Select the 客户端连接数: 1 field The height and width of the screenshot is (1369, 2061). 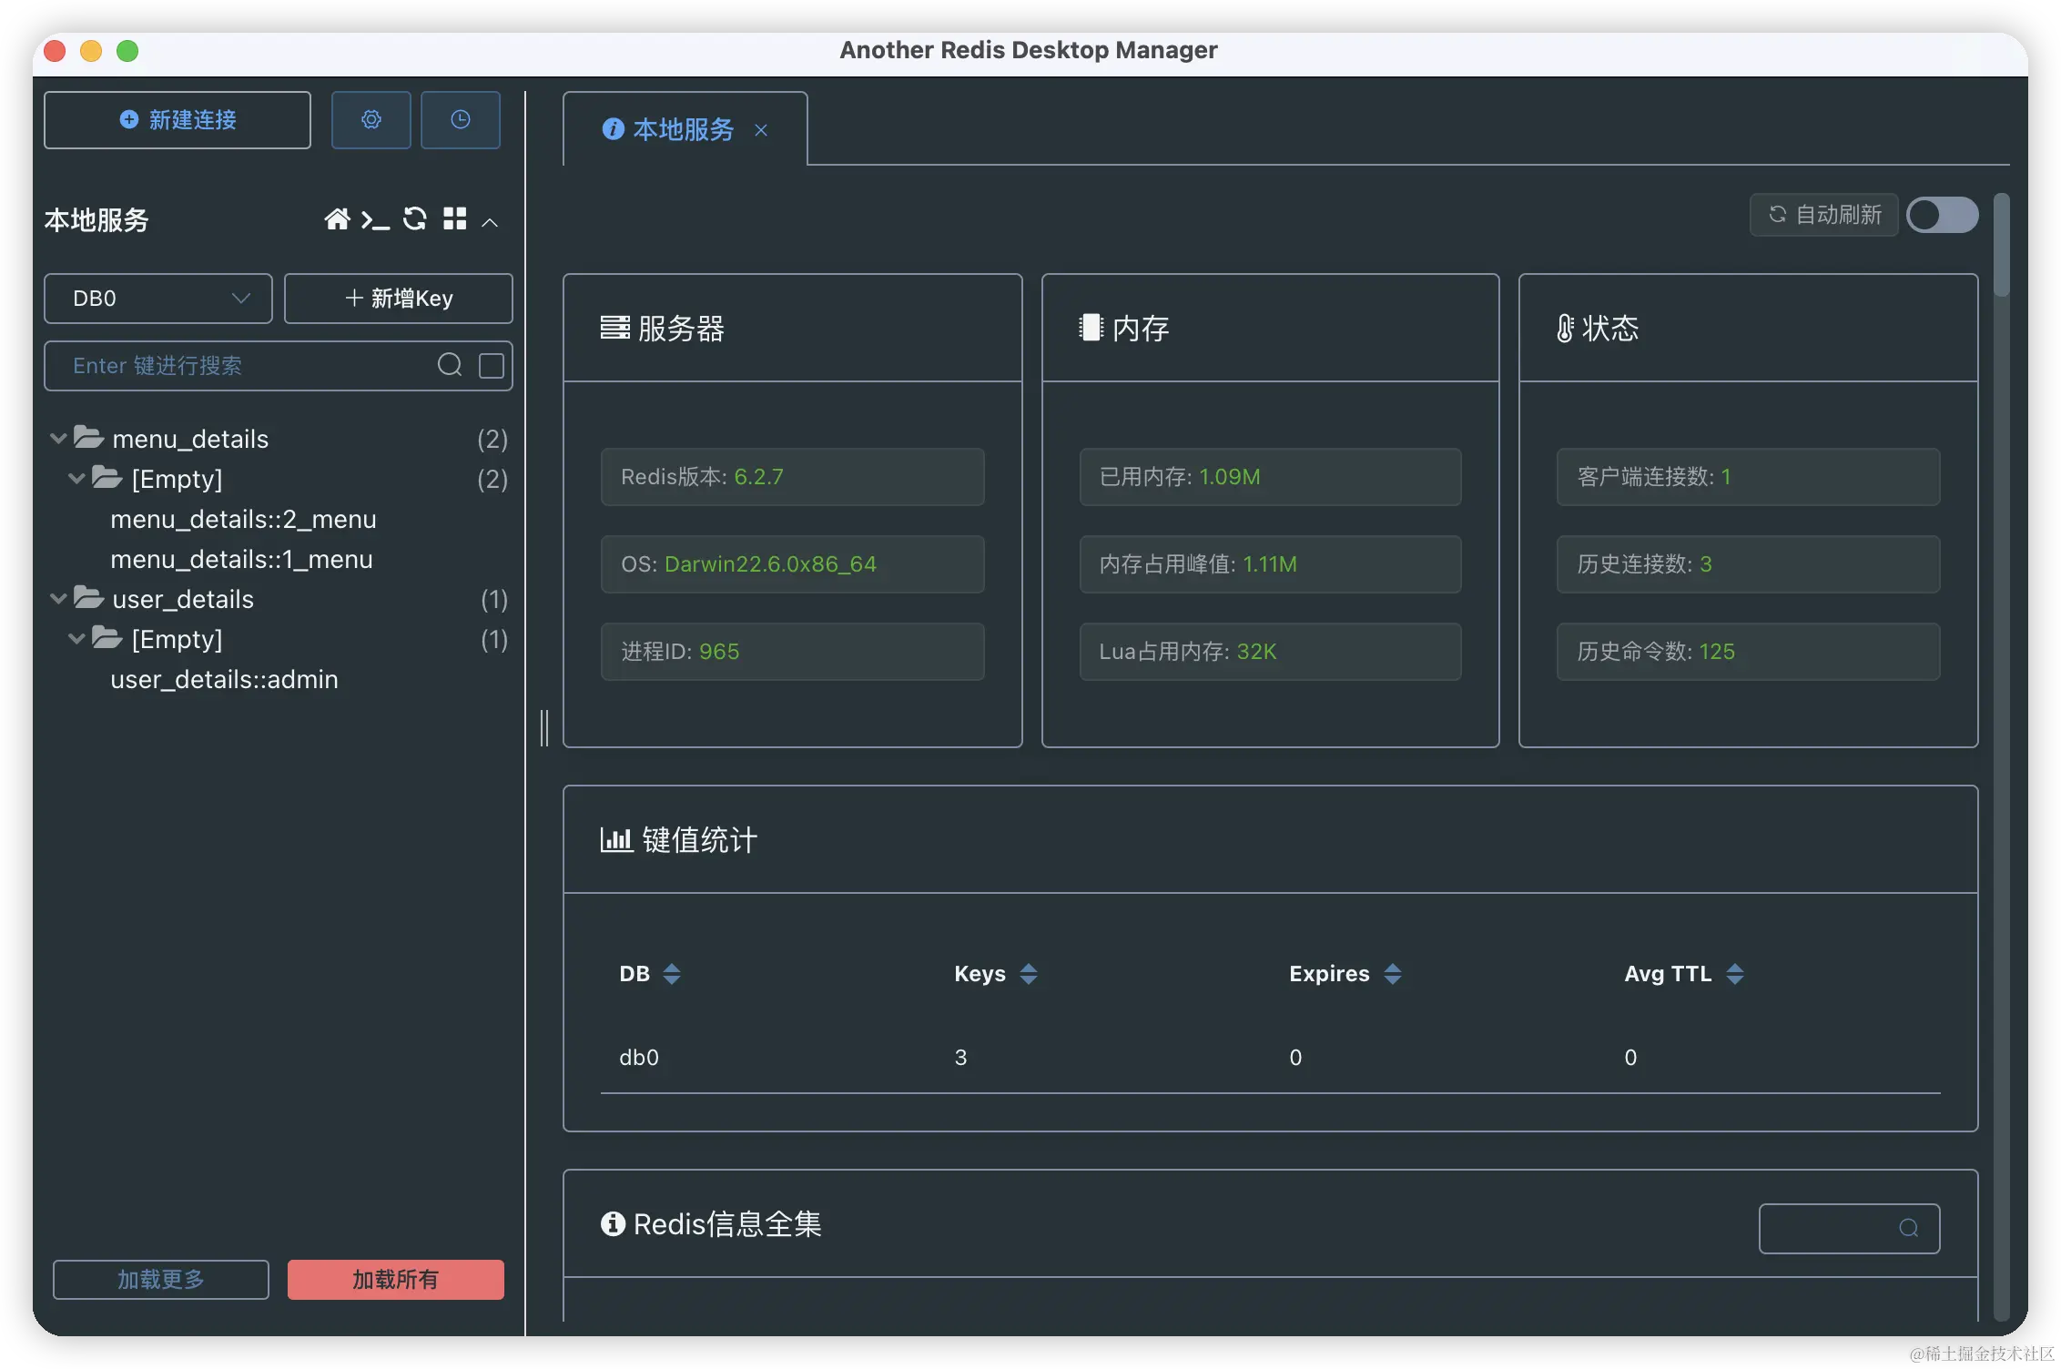(1748, 476)
